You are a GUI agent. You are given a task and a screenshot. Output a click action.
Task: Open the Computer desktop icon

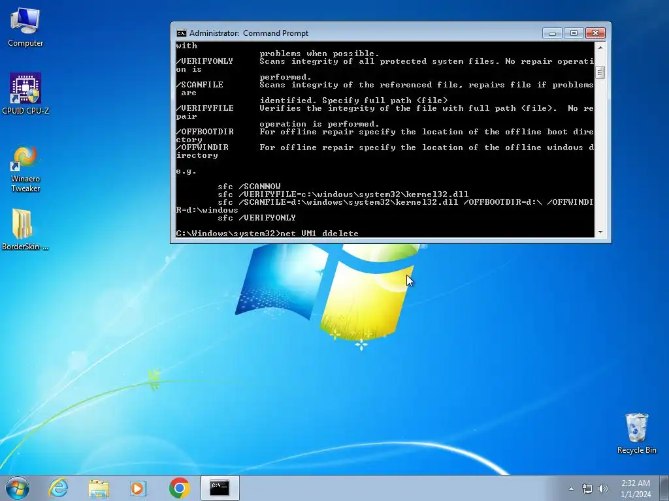coord(25,27)
